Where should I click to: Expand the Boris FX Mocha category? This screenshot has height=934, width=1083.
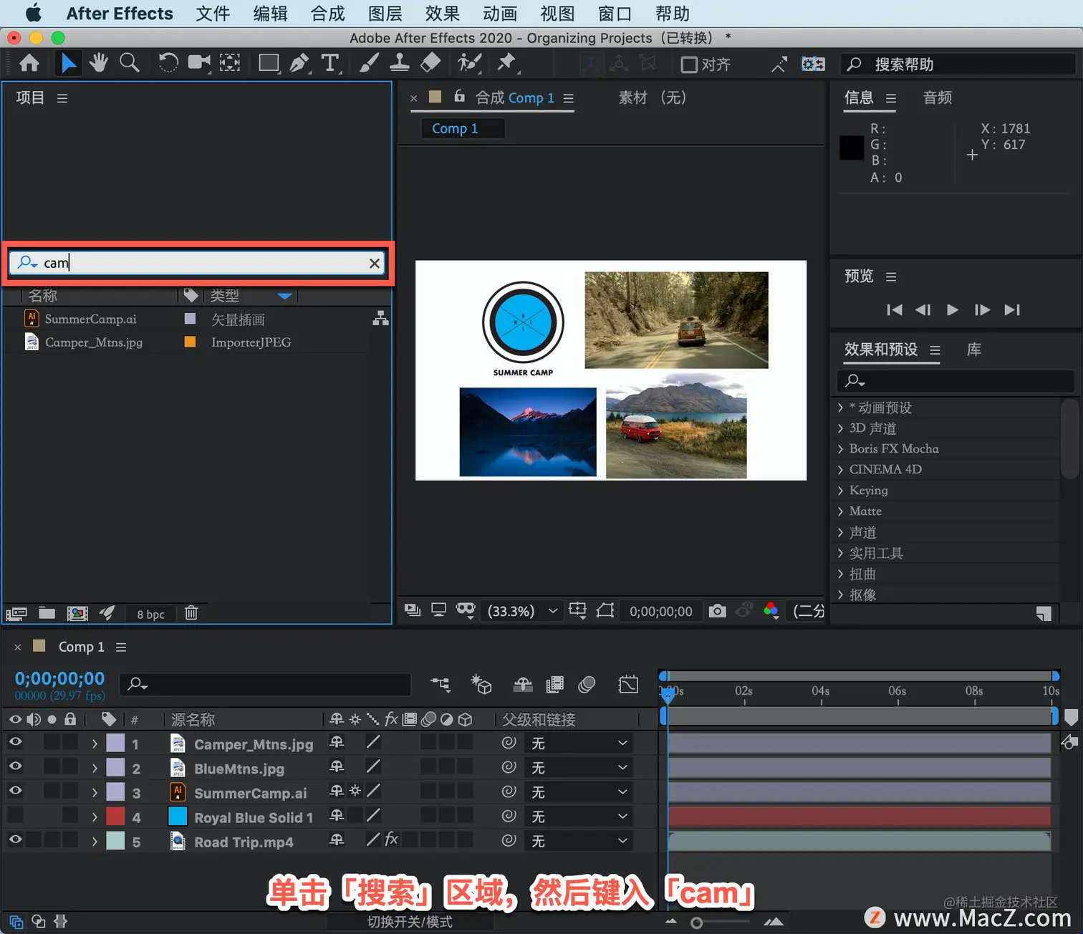[x=840, y=449]
